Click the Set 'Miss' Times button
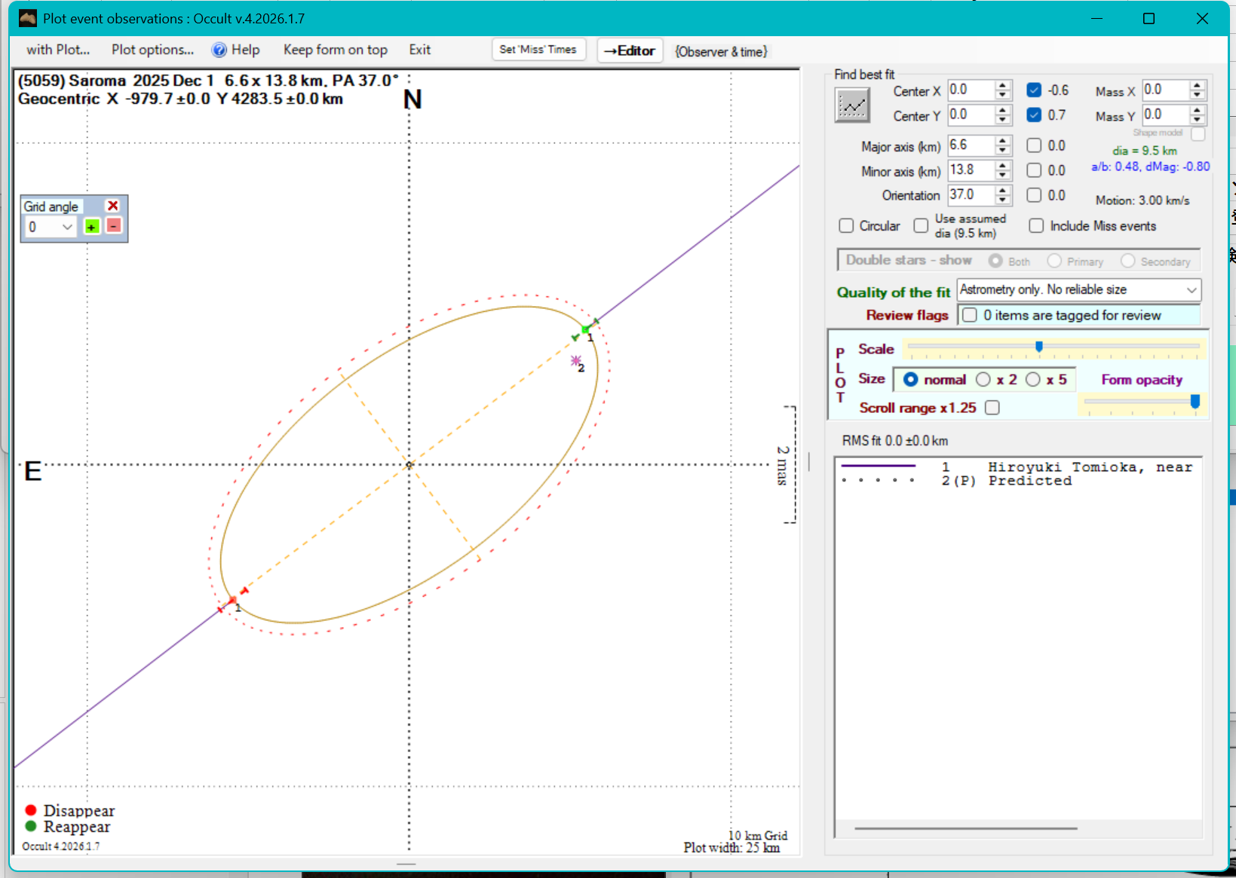1236x878 pixels. pyautogui.click(x=538, y=50)
